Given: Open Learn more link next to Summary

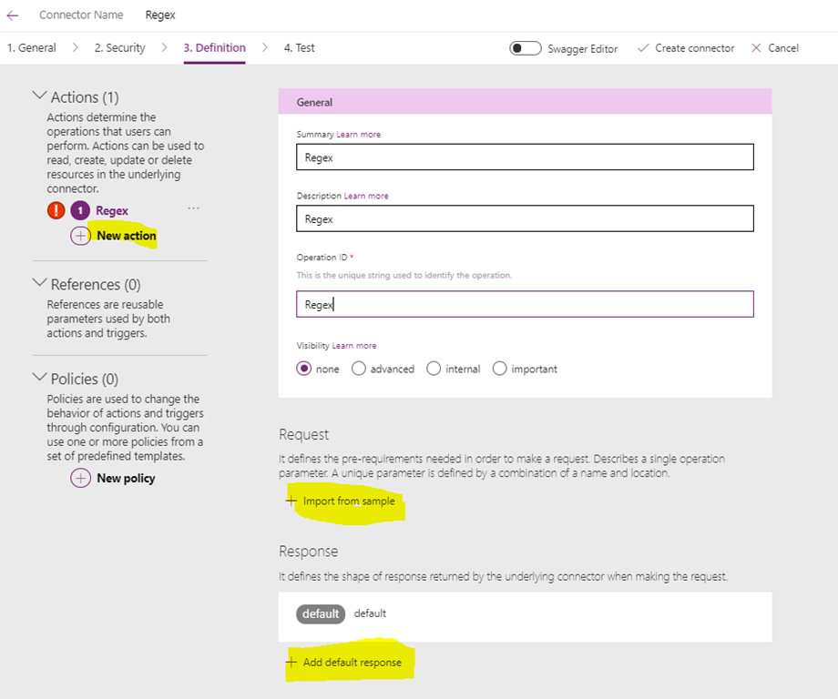Looking at the screenshot, I should tap(359, 135).
